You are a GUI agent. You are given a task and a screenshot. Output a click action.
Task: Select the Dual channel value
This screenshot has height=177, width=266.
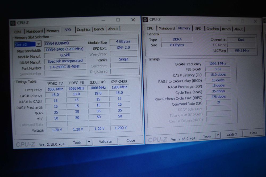[x=241, y=40]
